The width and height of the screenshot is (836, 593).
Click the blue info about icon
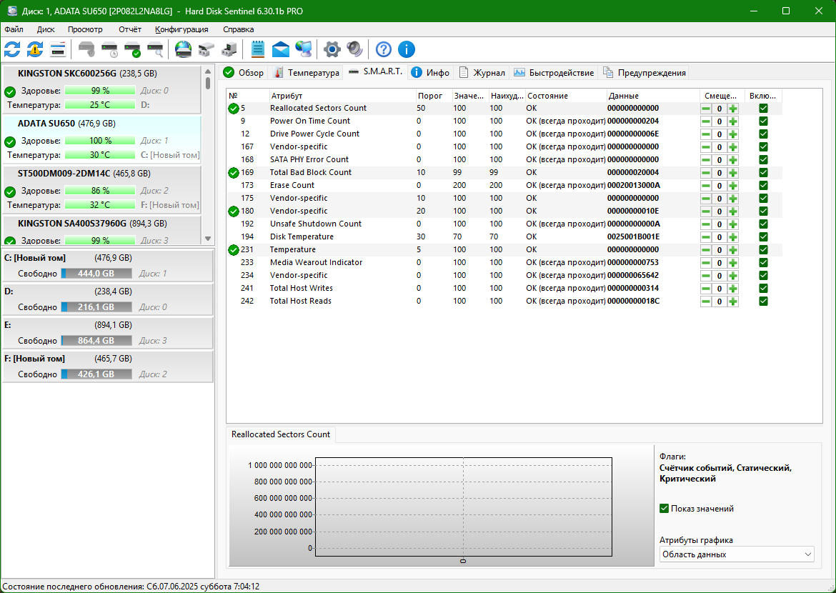[x=407, y=49]
